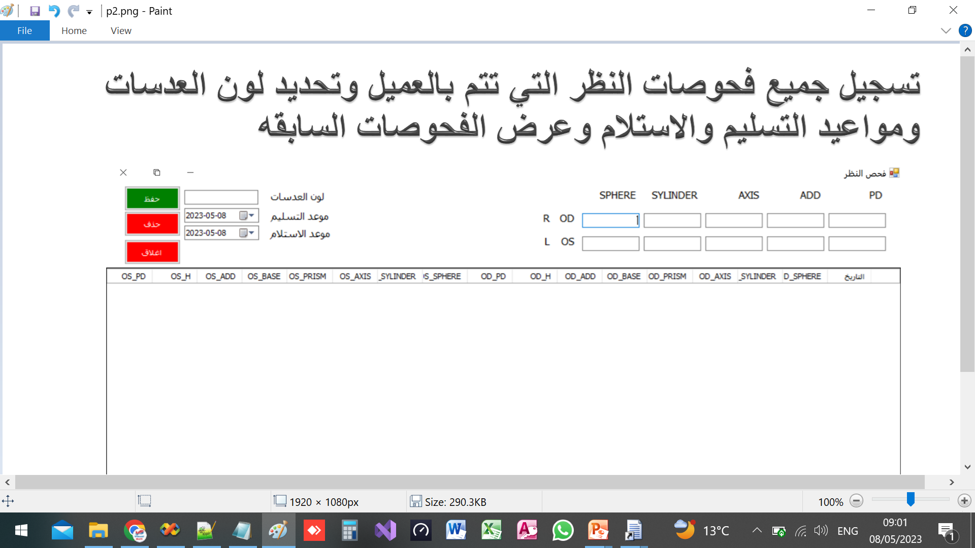Open the File menu
The height and width of the screenshot is (548, 975).
click(x=24, y=30)
